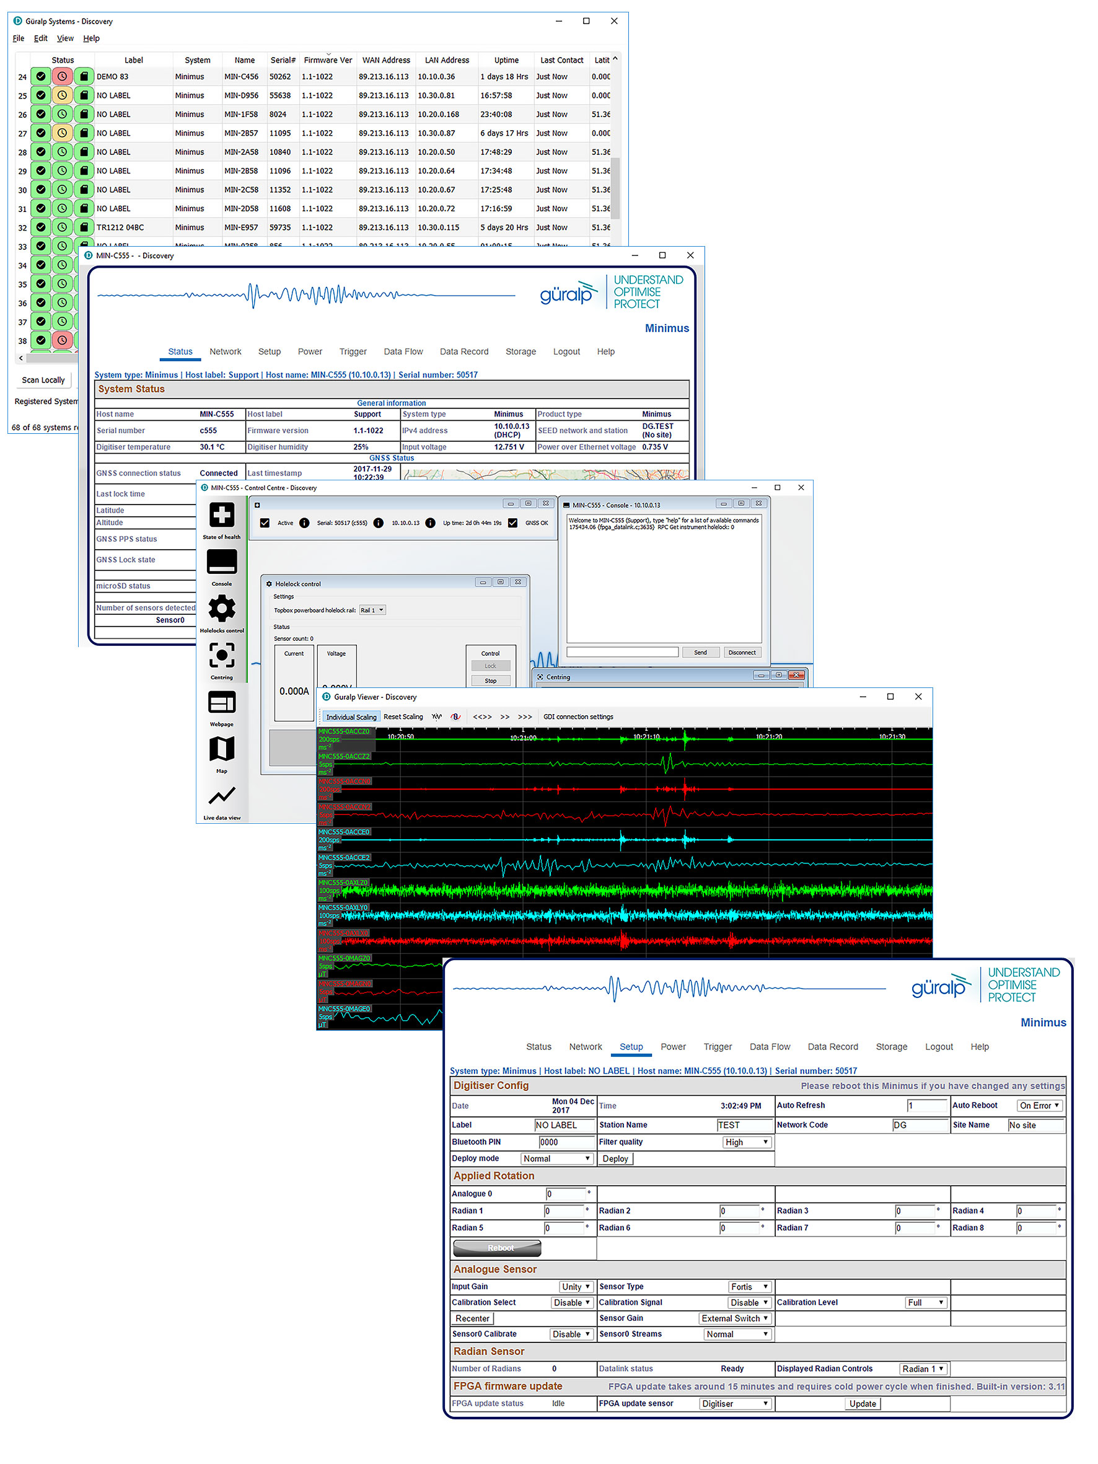The image size is (1098, 1464).
Task: Open the Trigger tab in Digitiser Config page
Action: (x=718, y=1047)
